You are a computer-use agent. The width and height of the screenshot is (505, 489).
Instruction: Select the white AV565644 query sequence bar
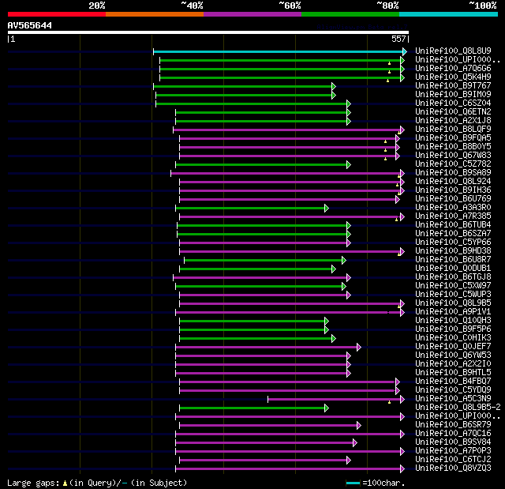coord(208,32)
